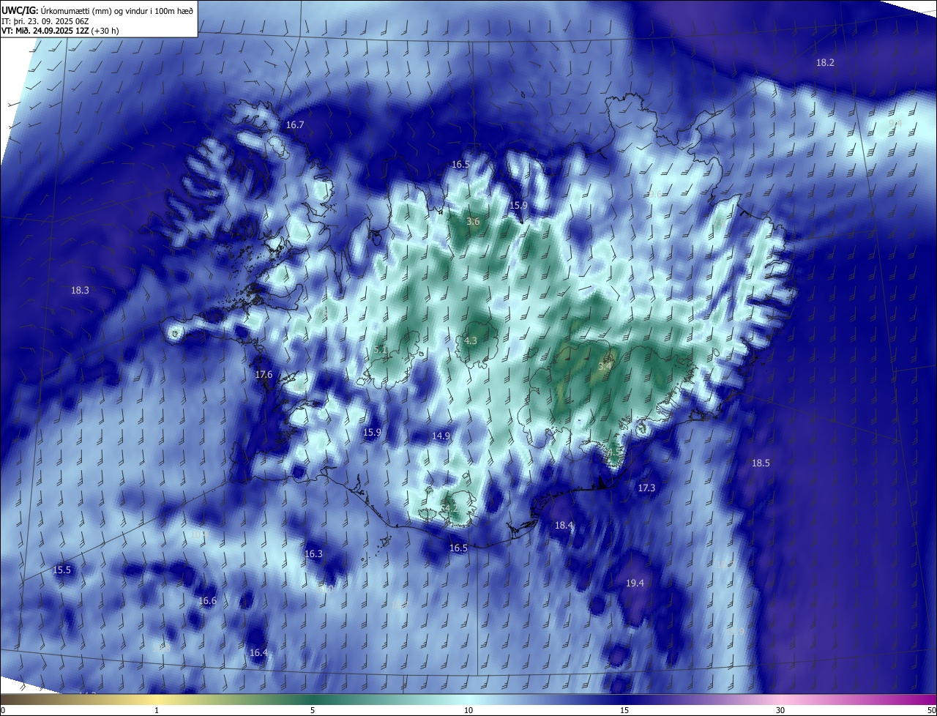This screenshot has height=716, width=937.
Task: Click the 'IT: þri. 23. 09. 2025 06Z' line
Action: (46, 20)
